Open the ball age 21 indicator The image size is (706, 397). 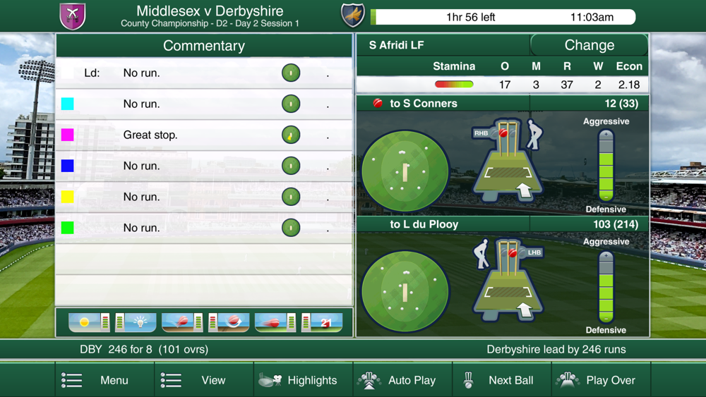click(x=322, y=322)
